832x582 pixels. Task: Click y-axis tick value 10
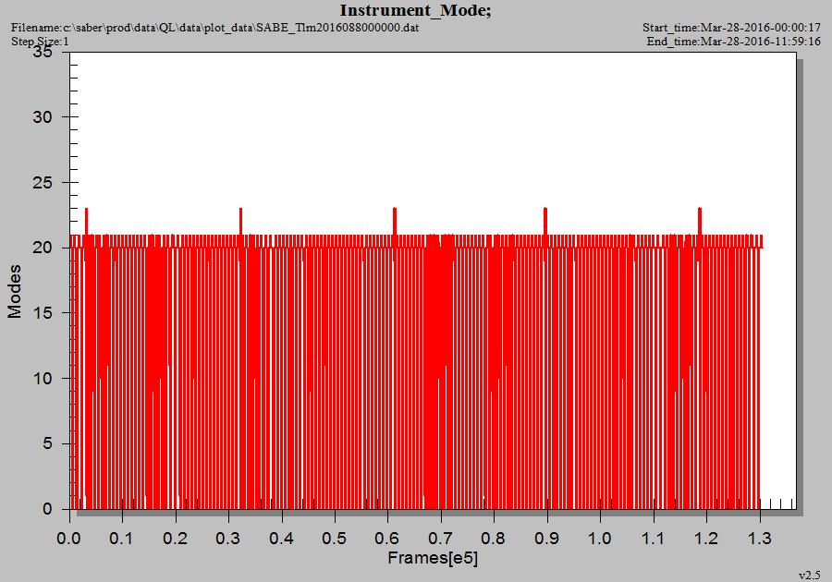(x=43, y=379)
